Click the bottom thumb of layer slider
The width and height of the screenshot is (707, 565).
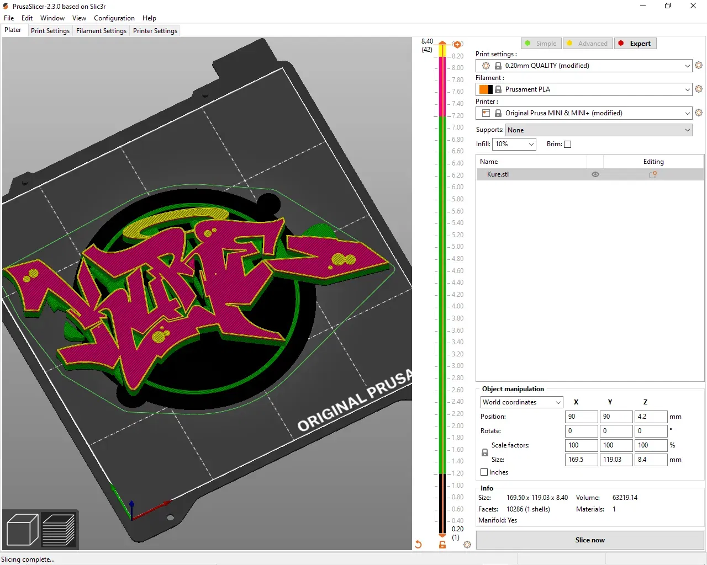[442, 535]
